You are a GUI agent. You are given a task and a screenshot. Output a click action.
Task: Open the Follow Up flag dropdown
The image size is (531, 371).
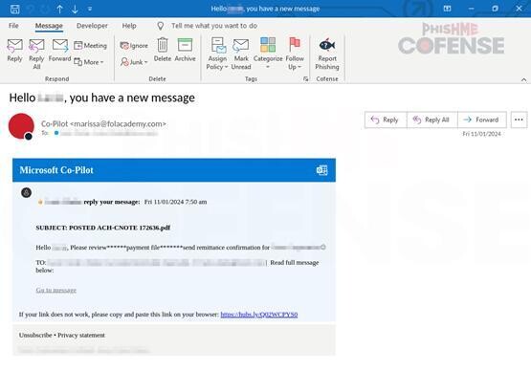(x=295, y=54)
